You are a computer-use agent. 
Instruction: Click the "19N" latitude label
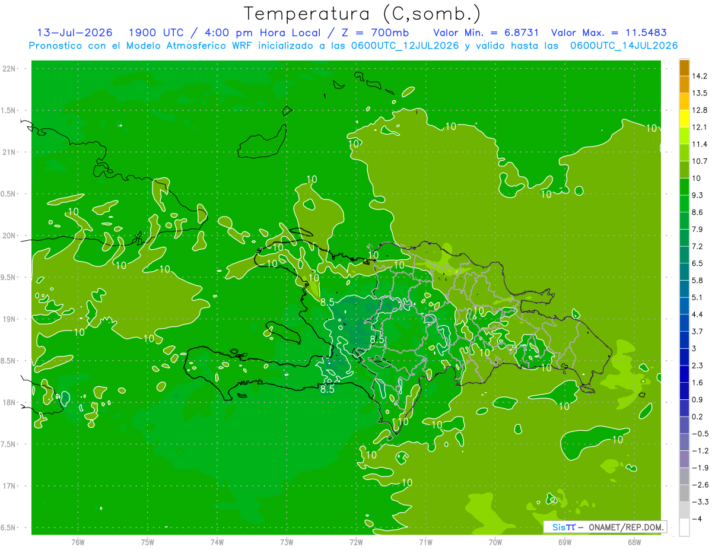(9, 319)
